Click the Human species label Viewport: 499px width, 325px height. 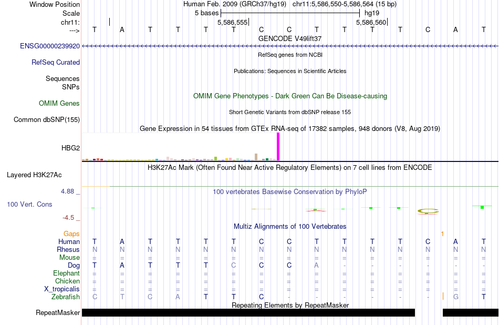click(x=69, y=241)
